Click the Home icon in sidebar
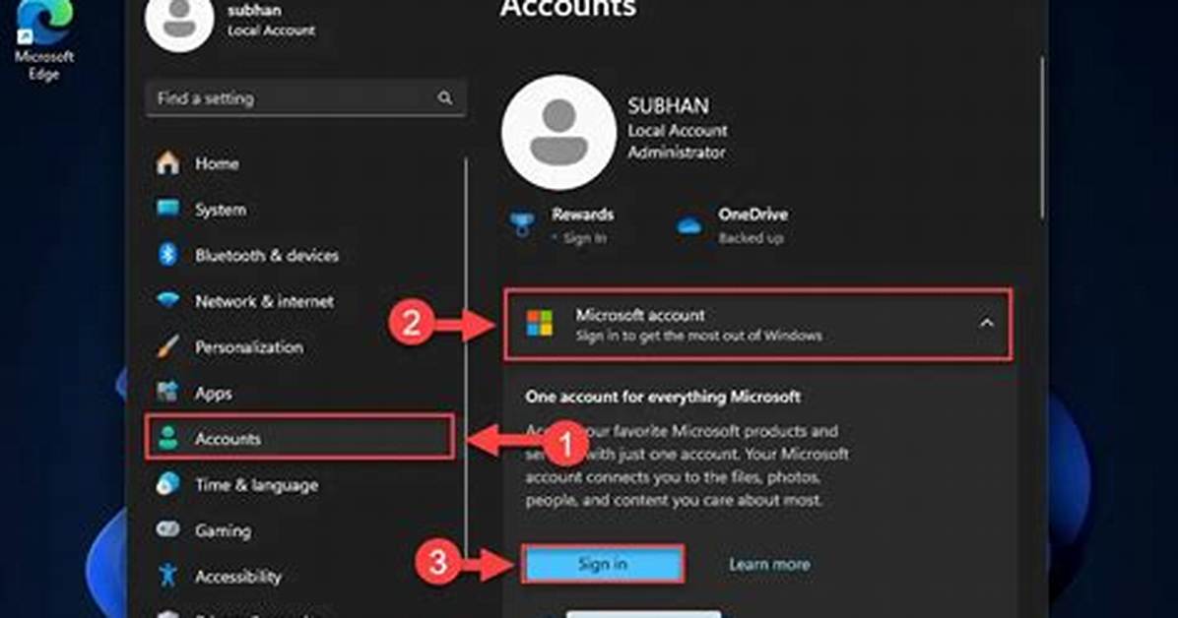The image size is (1178, 618). coord(167,163)
